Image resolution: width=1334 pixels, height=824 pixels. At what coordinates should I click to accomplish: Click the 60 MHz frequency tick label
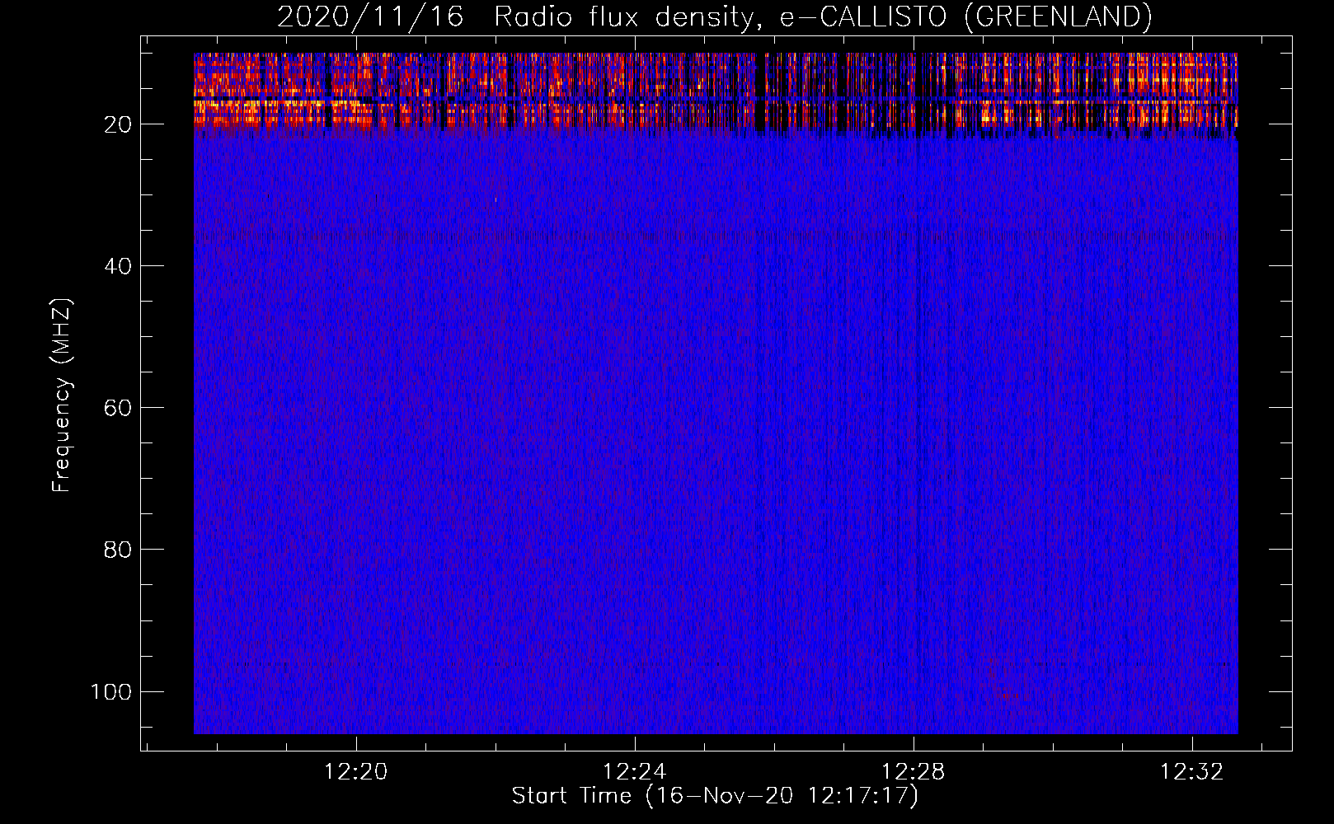118,408
